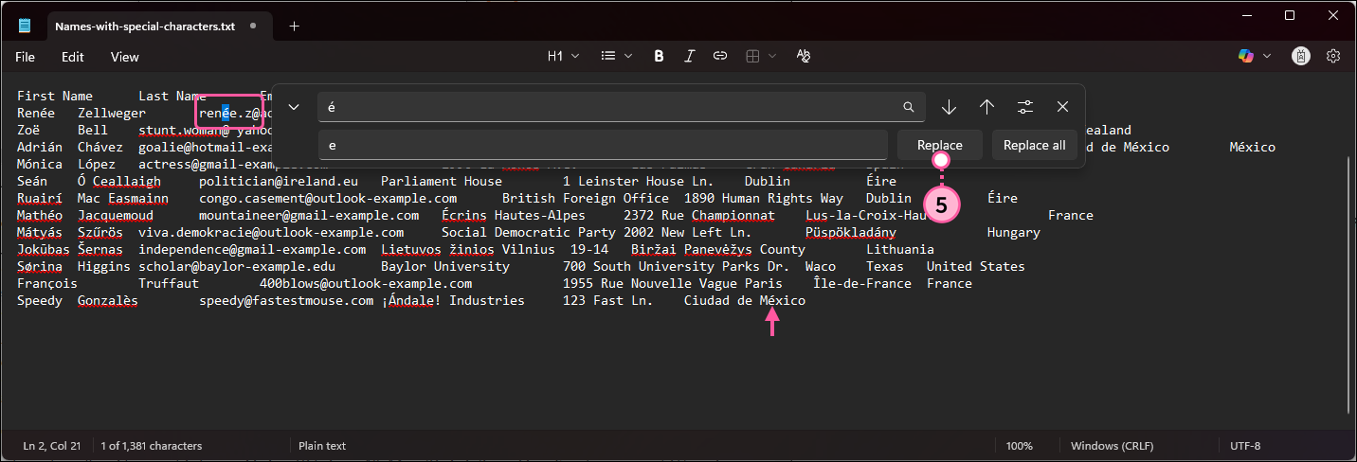
Task: Click the search magnifier icon
Action: [x=909, y=107]
